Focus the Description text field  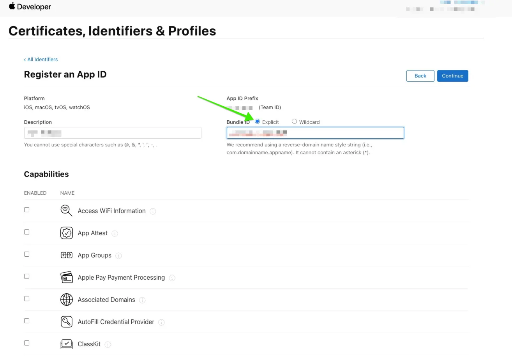(113, 133)
